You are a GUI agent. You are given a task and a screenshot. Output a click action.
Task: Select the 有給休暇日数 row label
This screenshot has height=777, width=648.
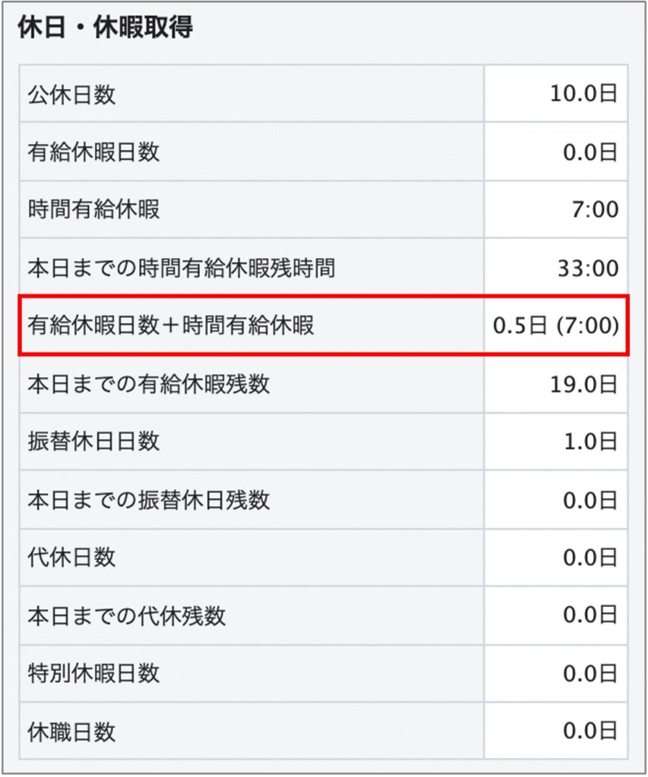pos(93,152)
